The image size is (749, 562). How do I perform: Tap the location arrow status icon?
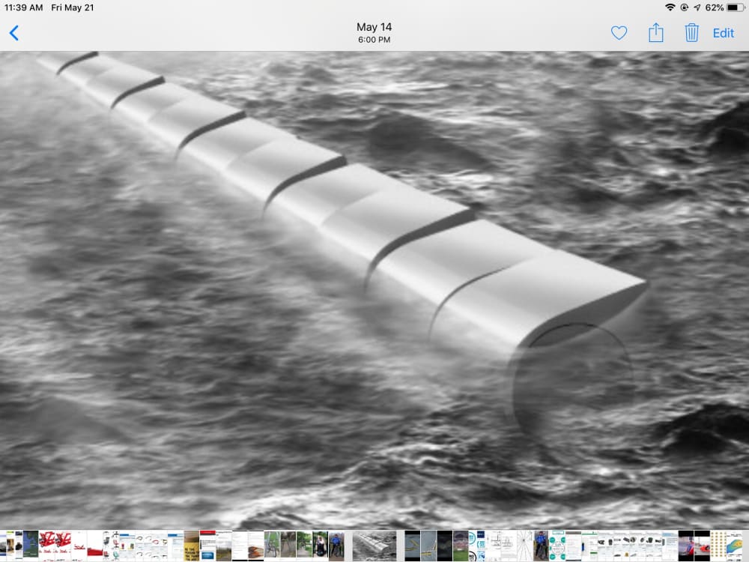[697, 7]
